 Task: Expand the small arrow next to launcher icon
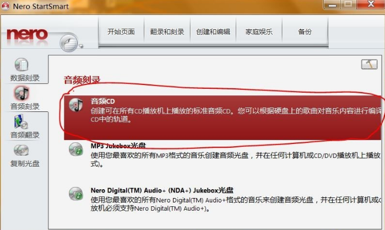pos(81,46)
